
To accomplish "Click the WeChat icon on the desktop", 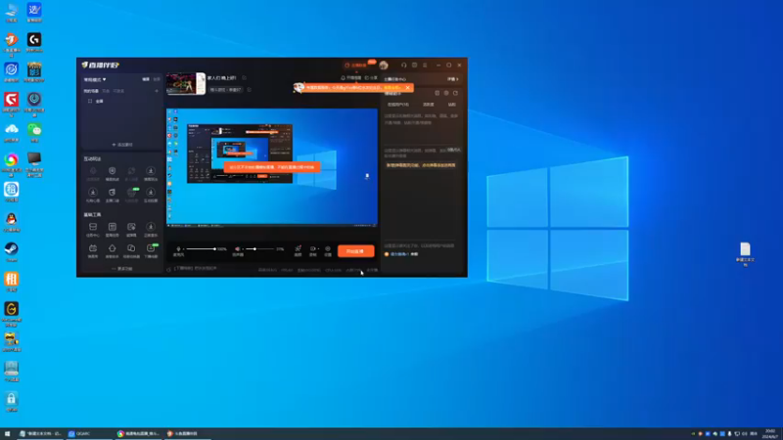I will pos(34,132).
